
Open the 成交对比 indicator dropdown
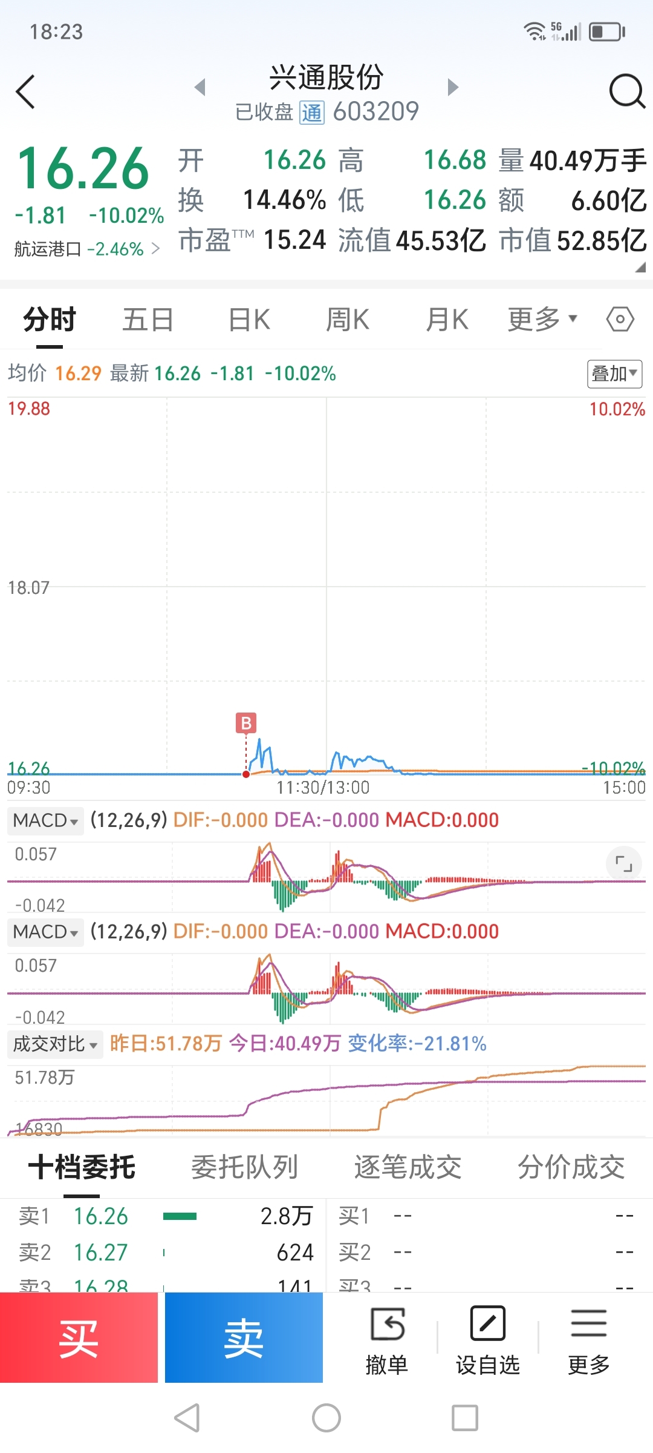click(55, 1044)
